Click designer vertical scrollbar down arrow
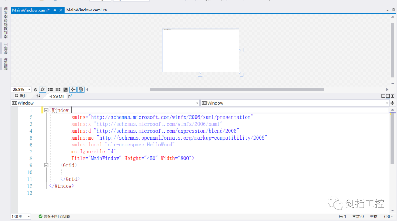Image resolution: width=397 pixels, height=221 pixels. click(393, 84)
